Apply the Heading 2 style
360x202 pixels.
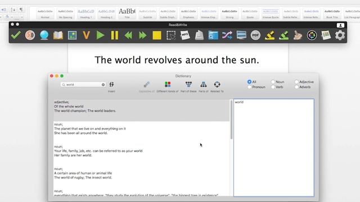(106, 13)
